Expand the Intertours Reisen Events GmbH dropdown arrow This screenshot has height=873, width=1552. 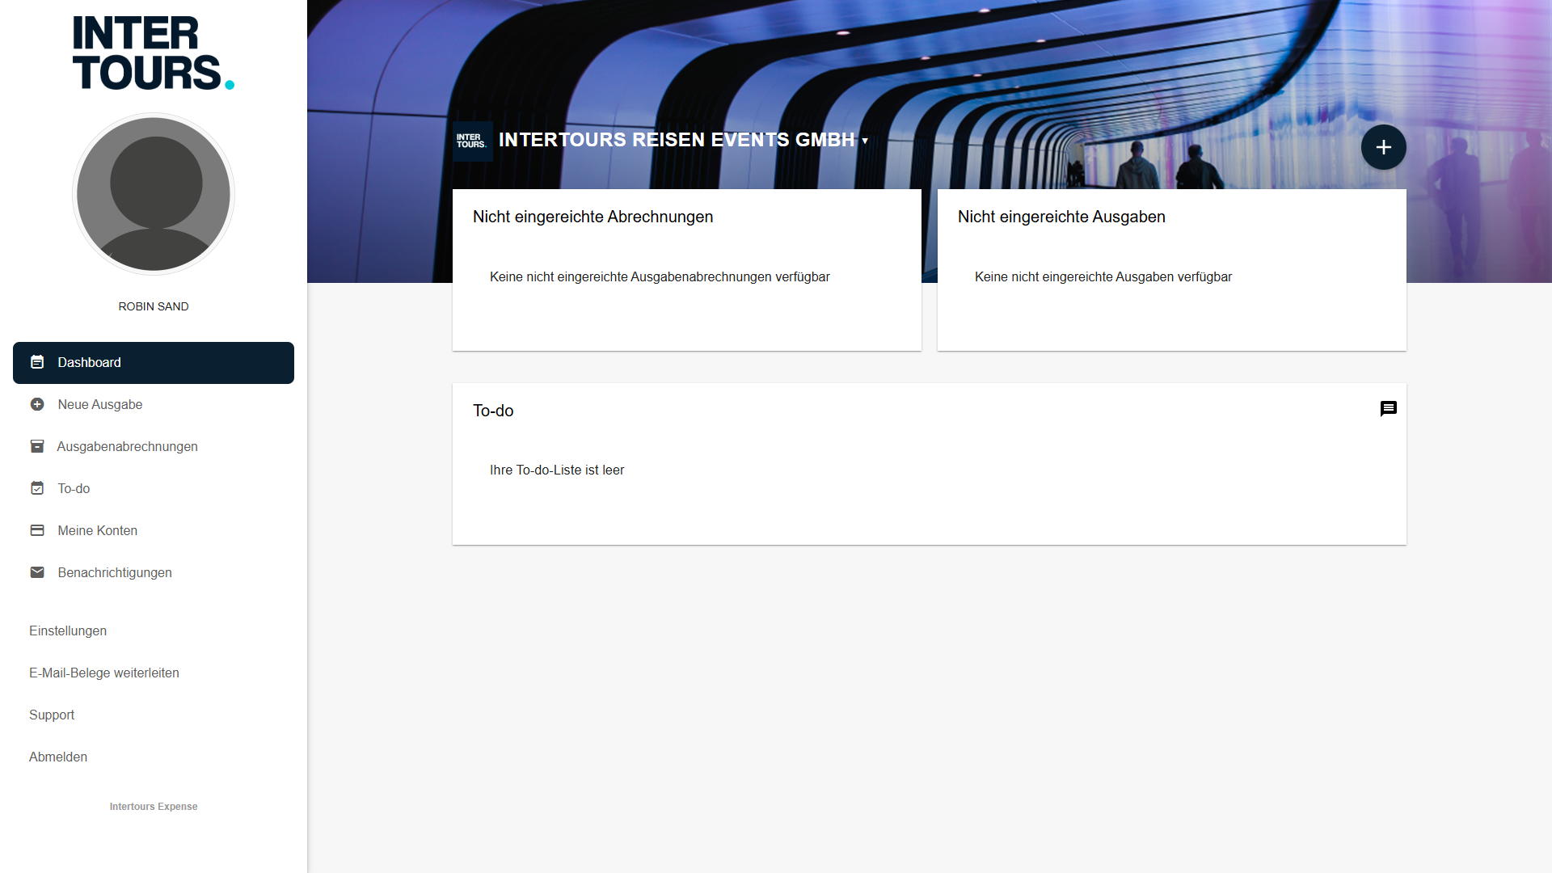[x=865, y=141]
